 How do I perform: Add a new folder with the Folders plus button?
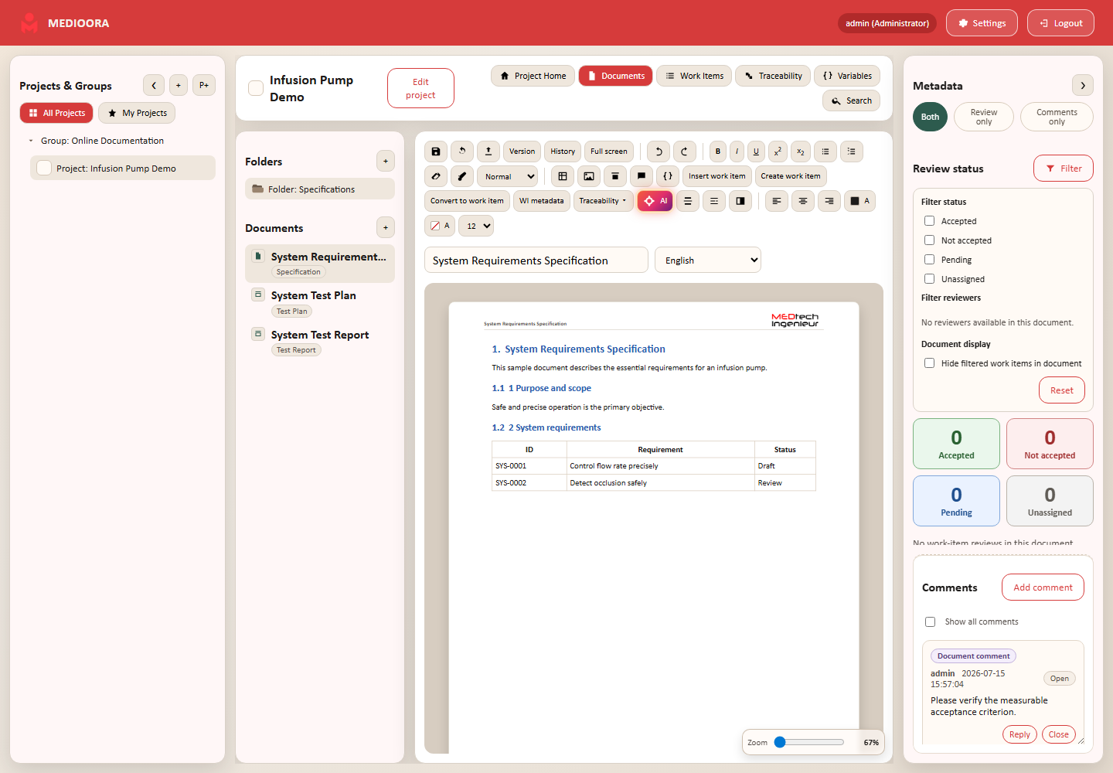(x=386, y=161)
